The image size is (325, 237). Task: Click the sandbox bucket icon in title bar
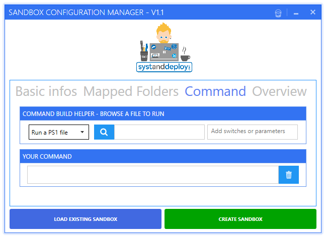click(278, 13)
